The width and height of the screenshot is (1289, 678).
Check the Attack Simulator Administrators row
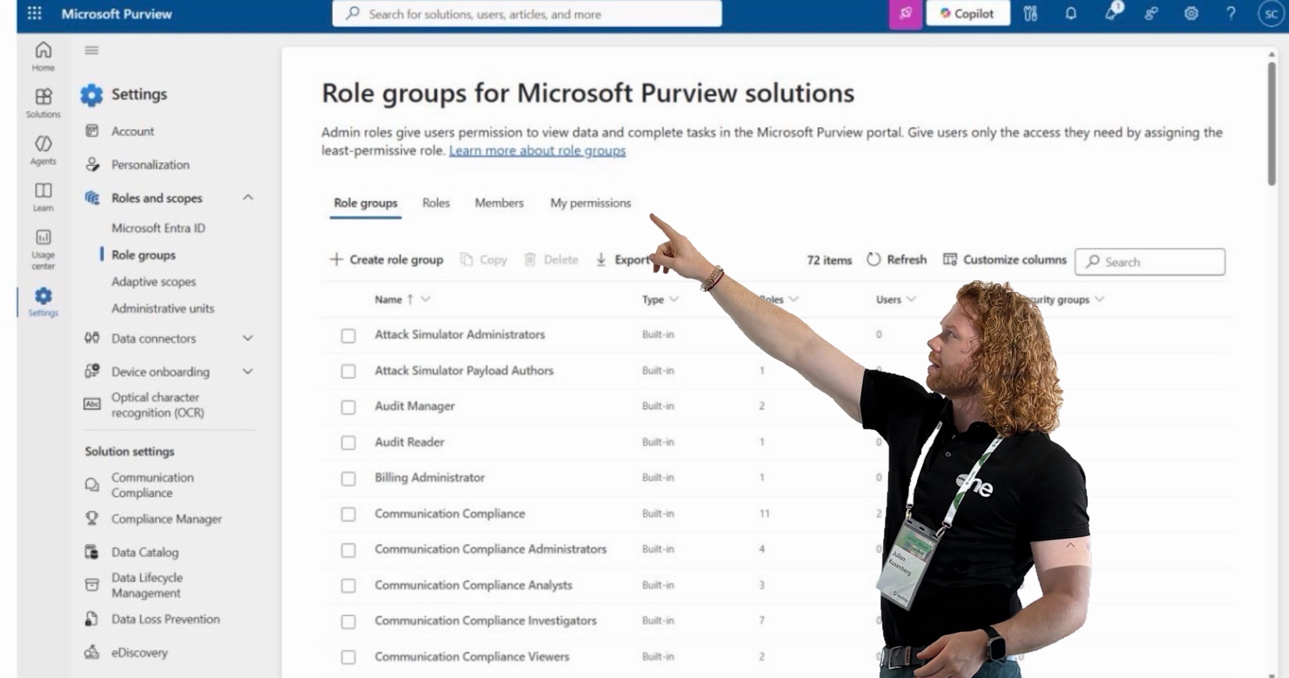(x=348, y=336)
